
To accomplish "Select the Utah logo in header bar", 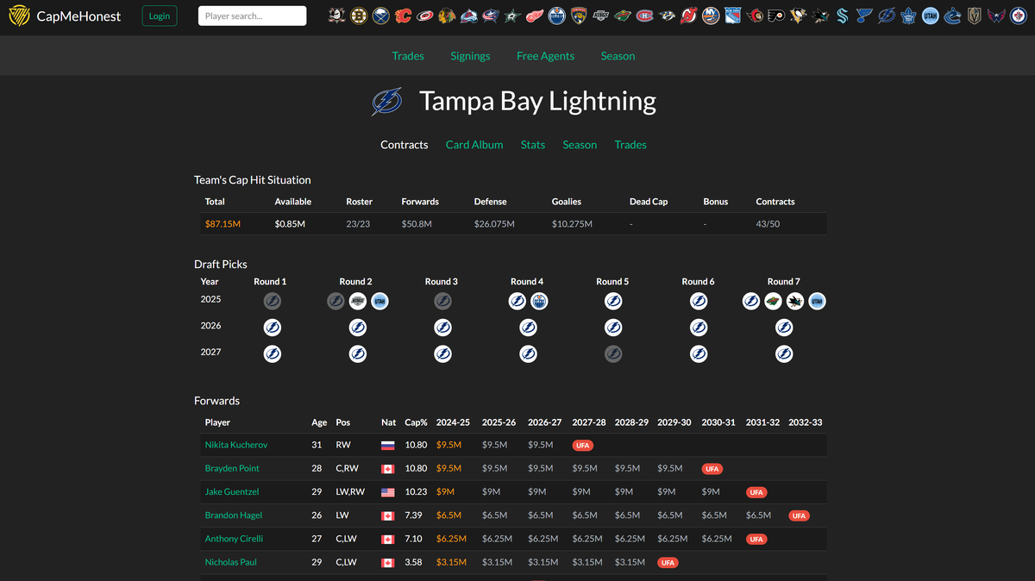I will 931,16.
